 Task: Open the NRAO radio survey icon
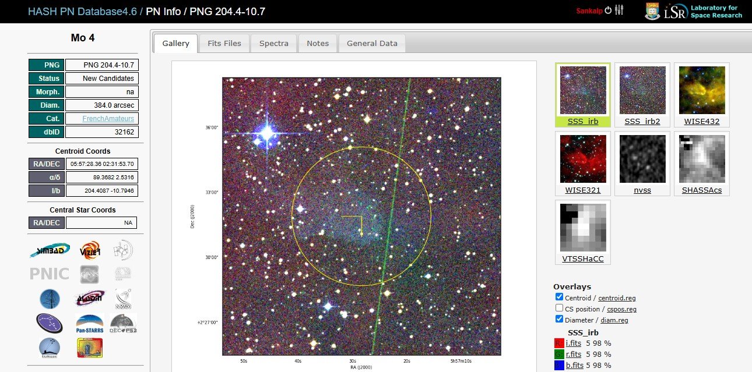point(123,299)
